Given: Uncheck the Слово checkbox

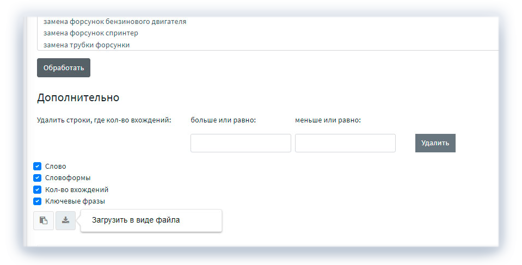Looking at the screenshot, I should tap(38, 167).
